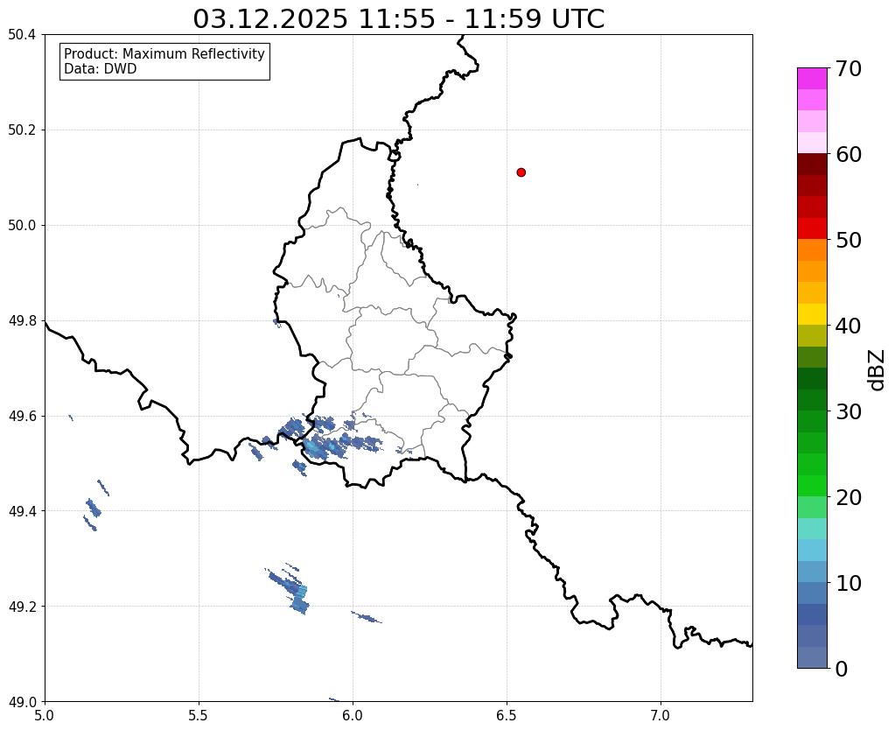Pick the bright green colorbar segment above 20

812,486
